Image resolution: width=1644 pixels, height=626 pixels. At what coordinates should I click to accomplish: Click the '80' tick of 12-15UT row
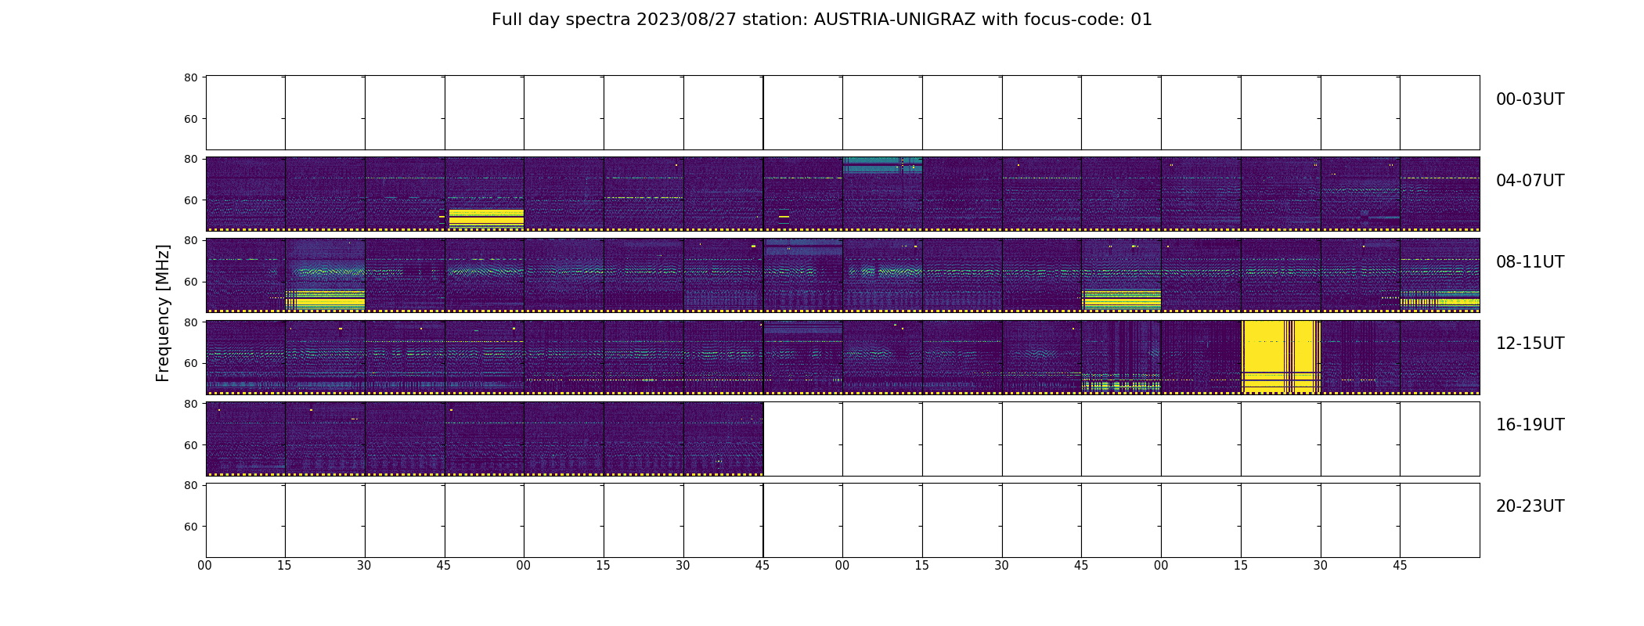coord(190,322)
